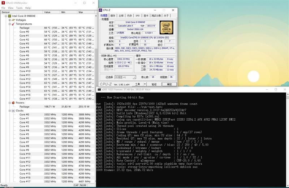Switch to the 内存 tab in CPU-Z
Viewport: 289px width, 188px height.
coord(130,15)
